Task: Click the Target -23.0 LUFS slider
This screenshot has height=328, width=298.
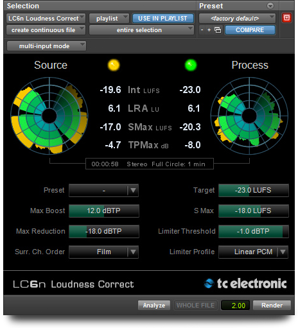Action: pos(254,190)
